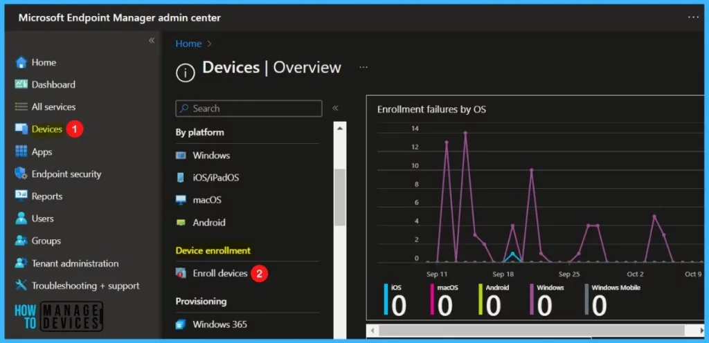
Task: Click the Sep 18 axis label
Action: coord(503,274)
